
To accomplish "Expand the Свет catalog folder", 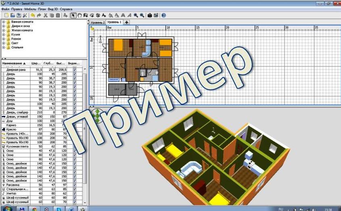I will (4, 43).
